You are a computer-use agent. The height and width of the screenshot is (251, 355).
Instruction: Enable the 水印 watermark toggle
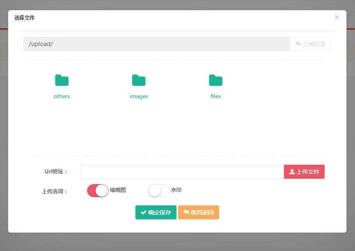point(158,191)
